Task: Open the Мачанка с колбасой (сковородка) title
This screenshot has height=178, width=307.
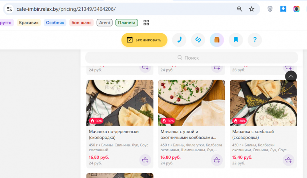Action: tap(253, 134)
